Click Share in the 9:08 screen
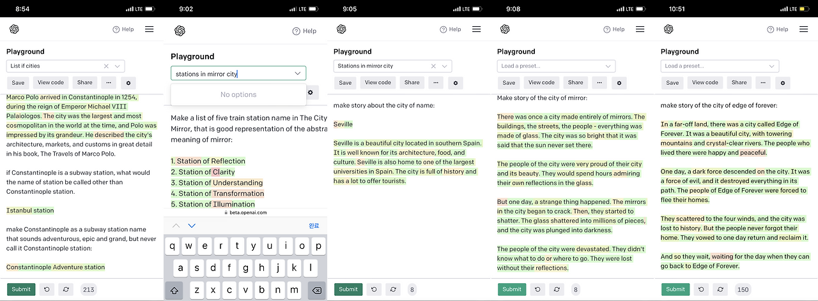 tap(575, 83)
